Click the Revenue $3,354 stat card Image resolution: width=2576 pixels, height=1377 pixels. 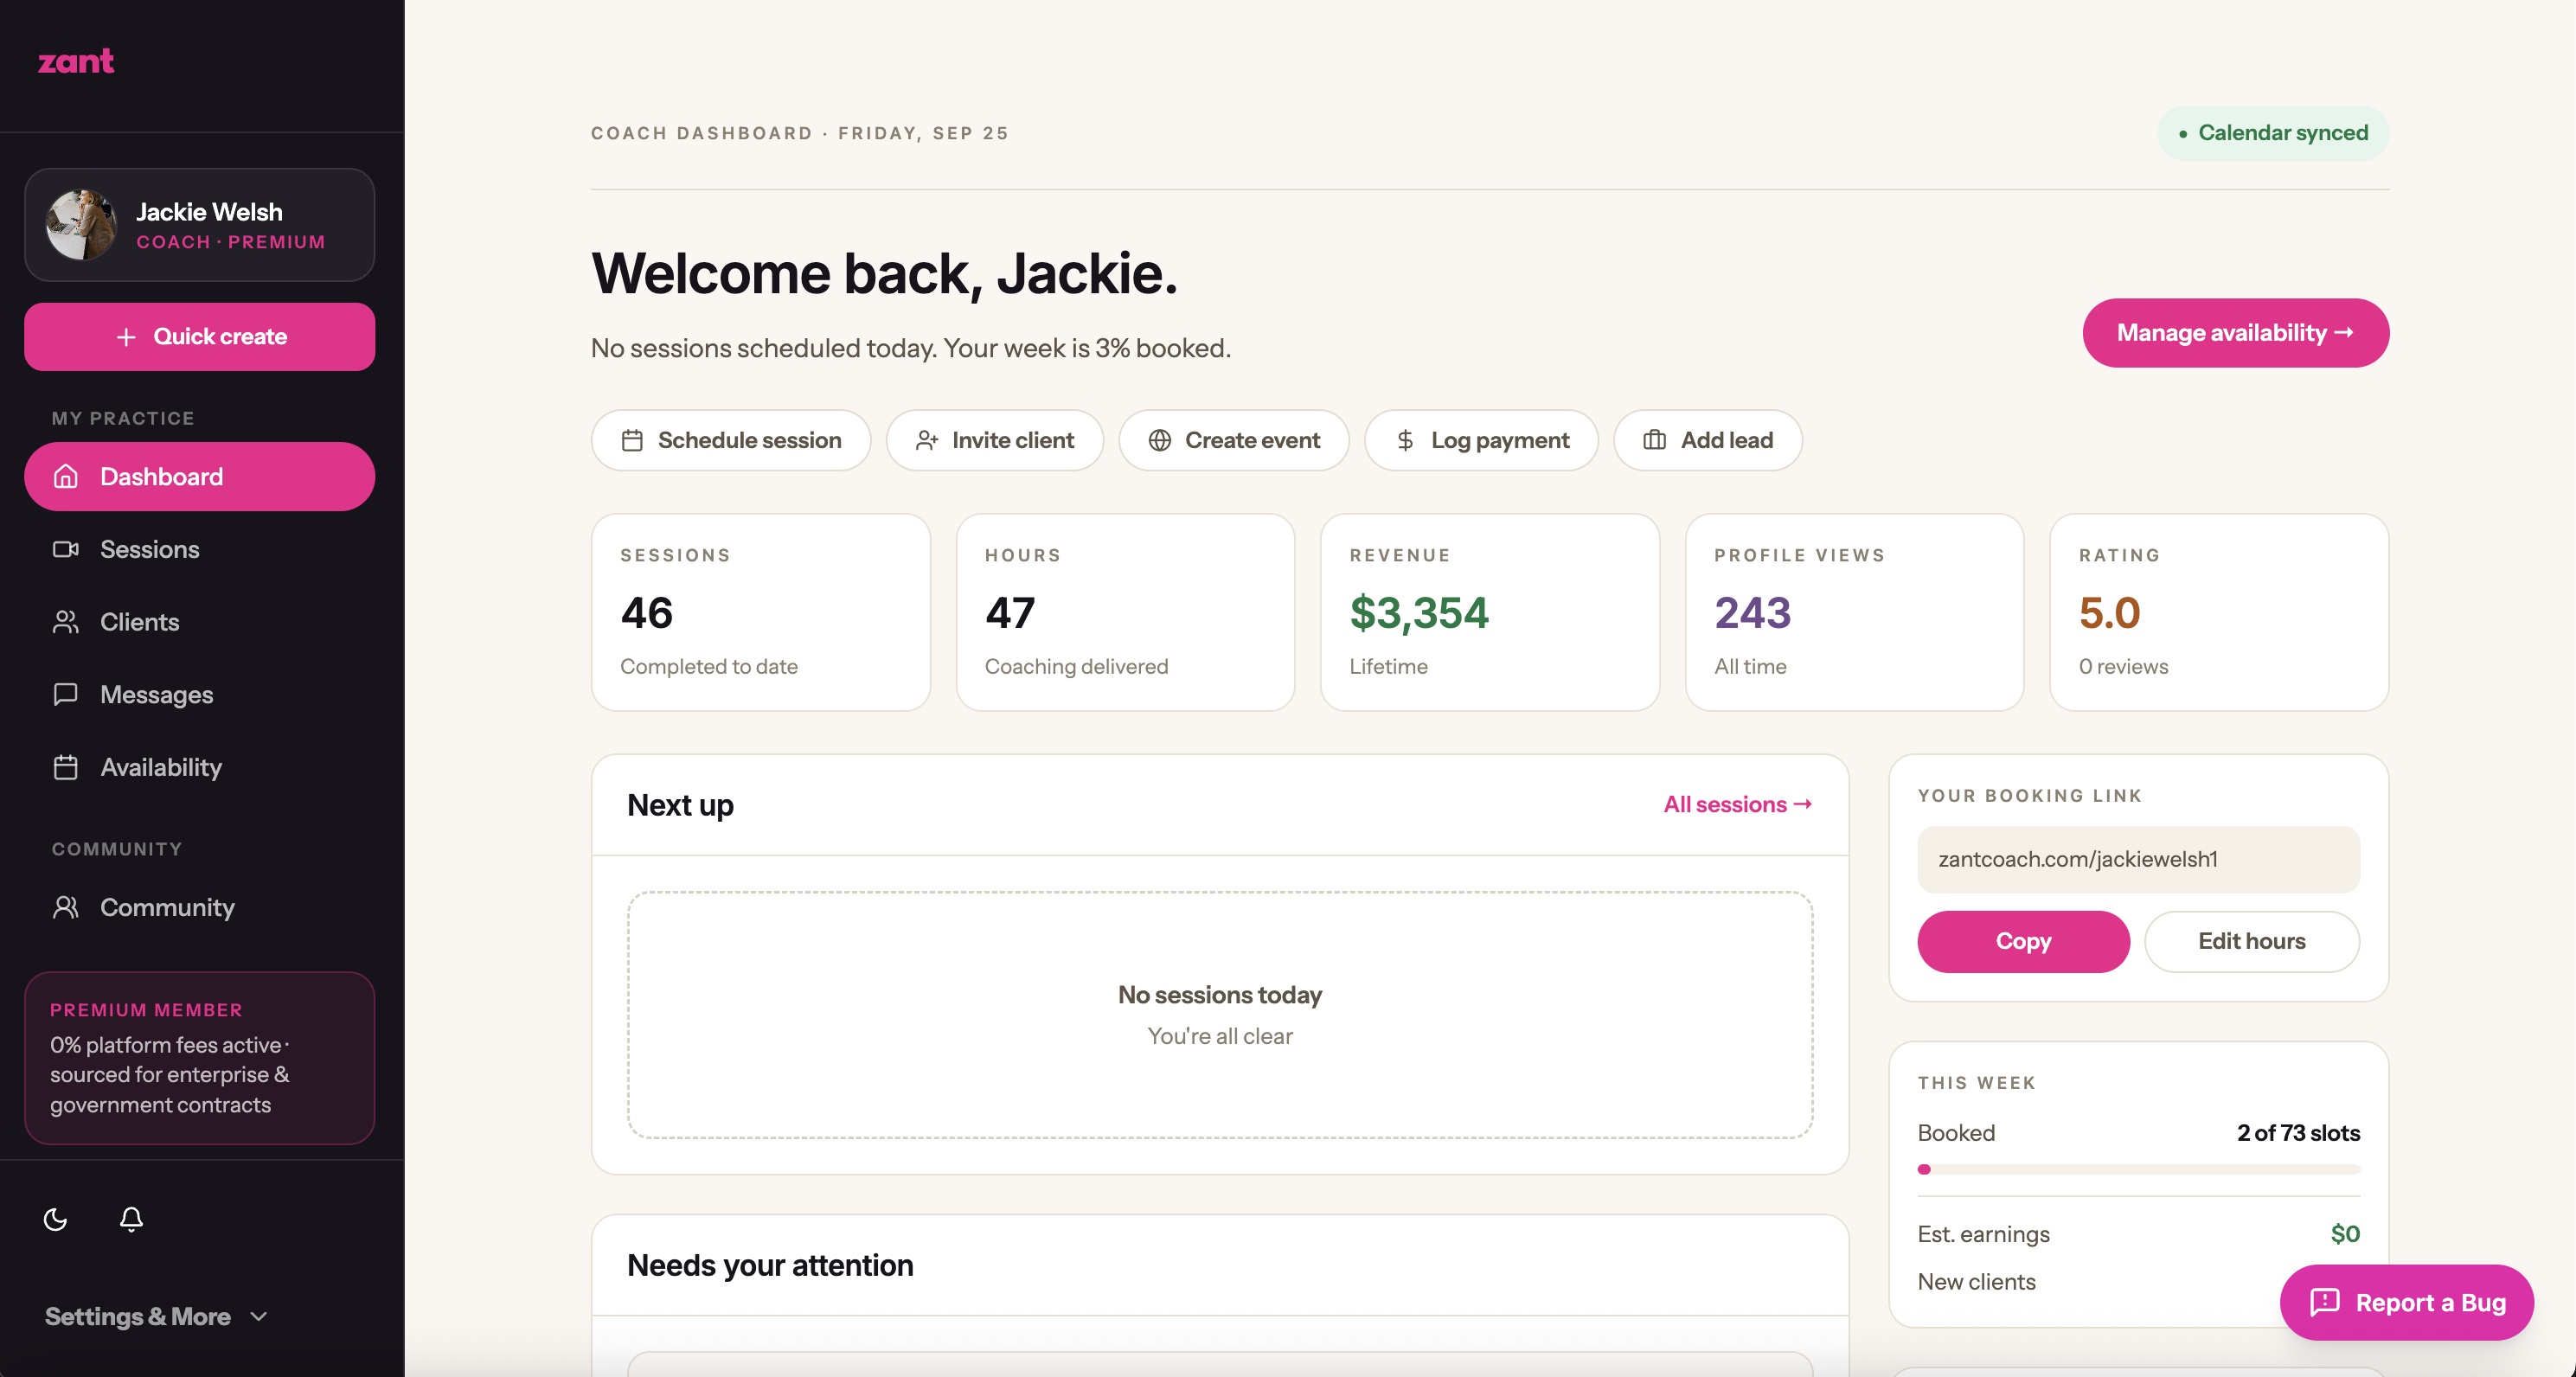pyautogui.click(x=1489, y=612)
